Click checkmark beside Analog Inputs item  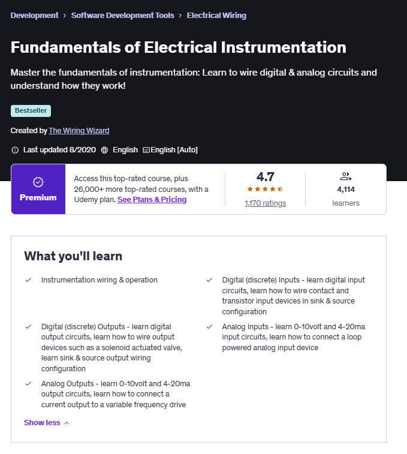click(209, 327)
